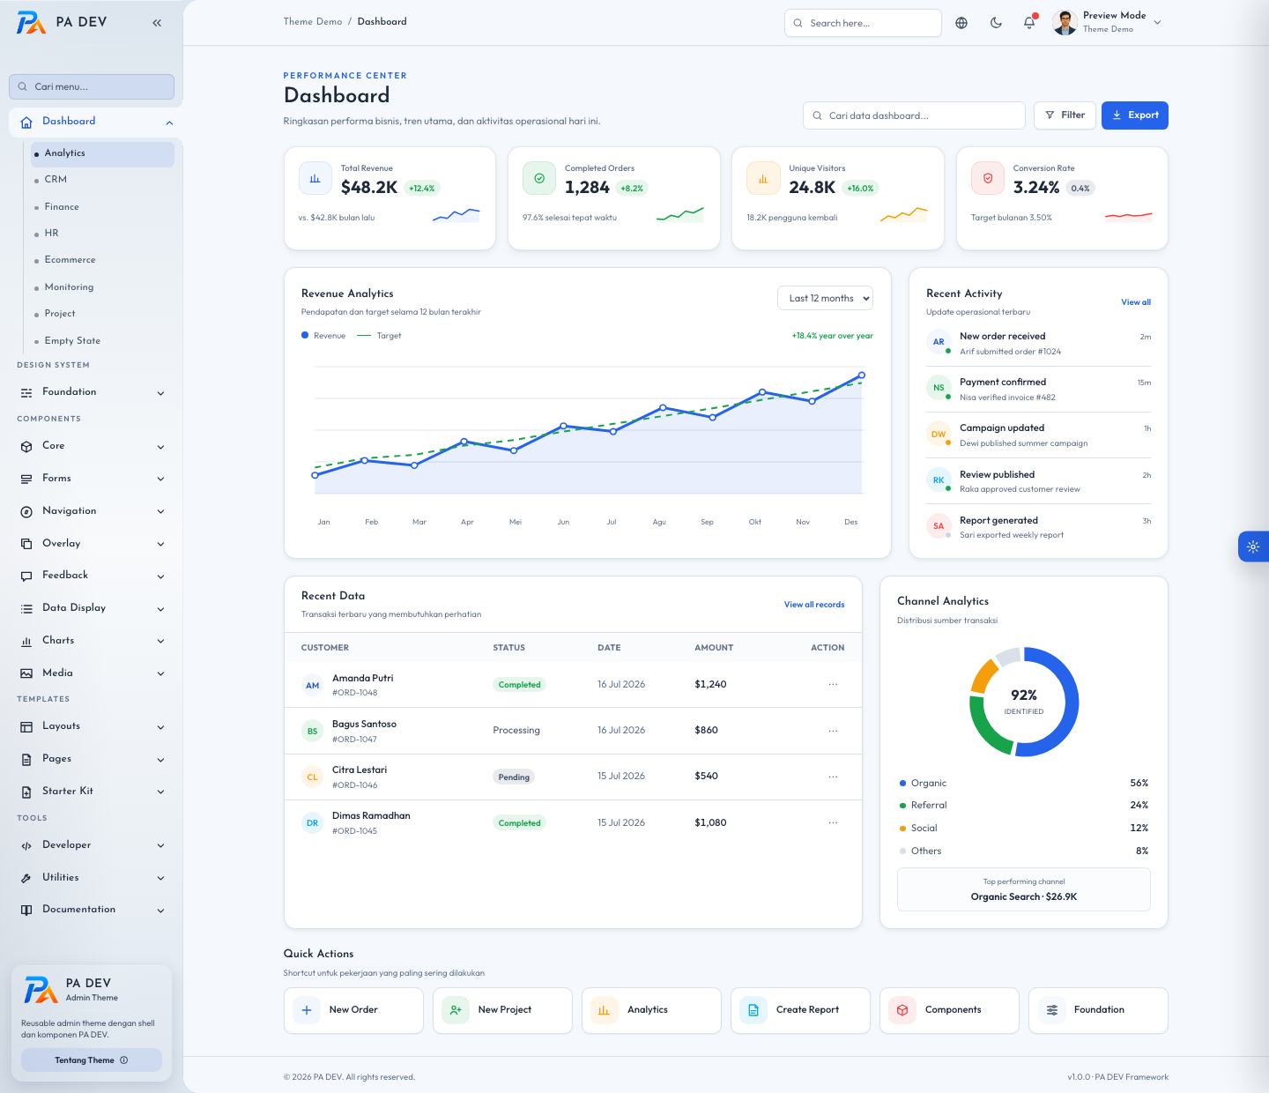Click the Tentang Theme button
The image size is (1269, 1093).
pyautogui.click(x=92, y=1060)
